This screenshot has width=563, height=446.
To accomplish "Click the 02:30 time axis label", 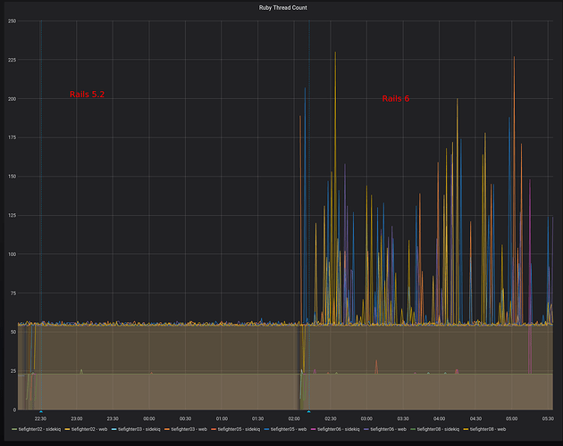I will [x=331, y=418].
